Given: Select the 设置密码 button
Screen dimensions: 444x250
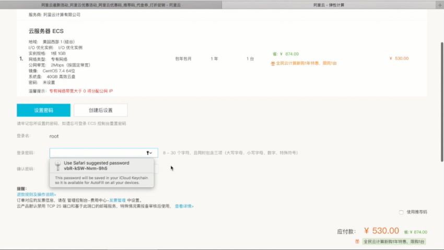Looking at the screenshot, I should (x=43, y=110).
